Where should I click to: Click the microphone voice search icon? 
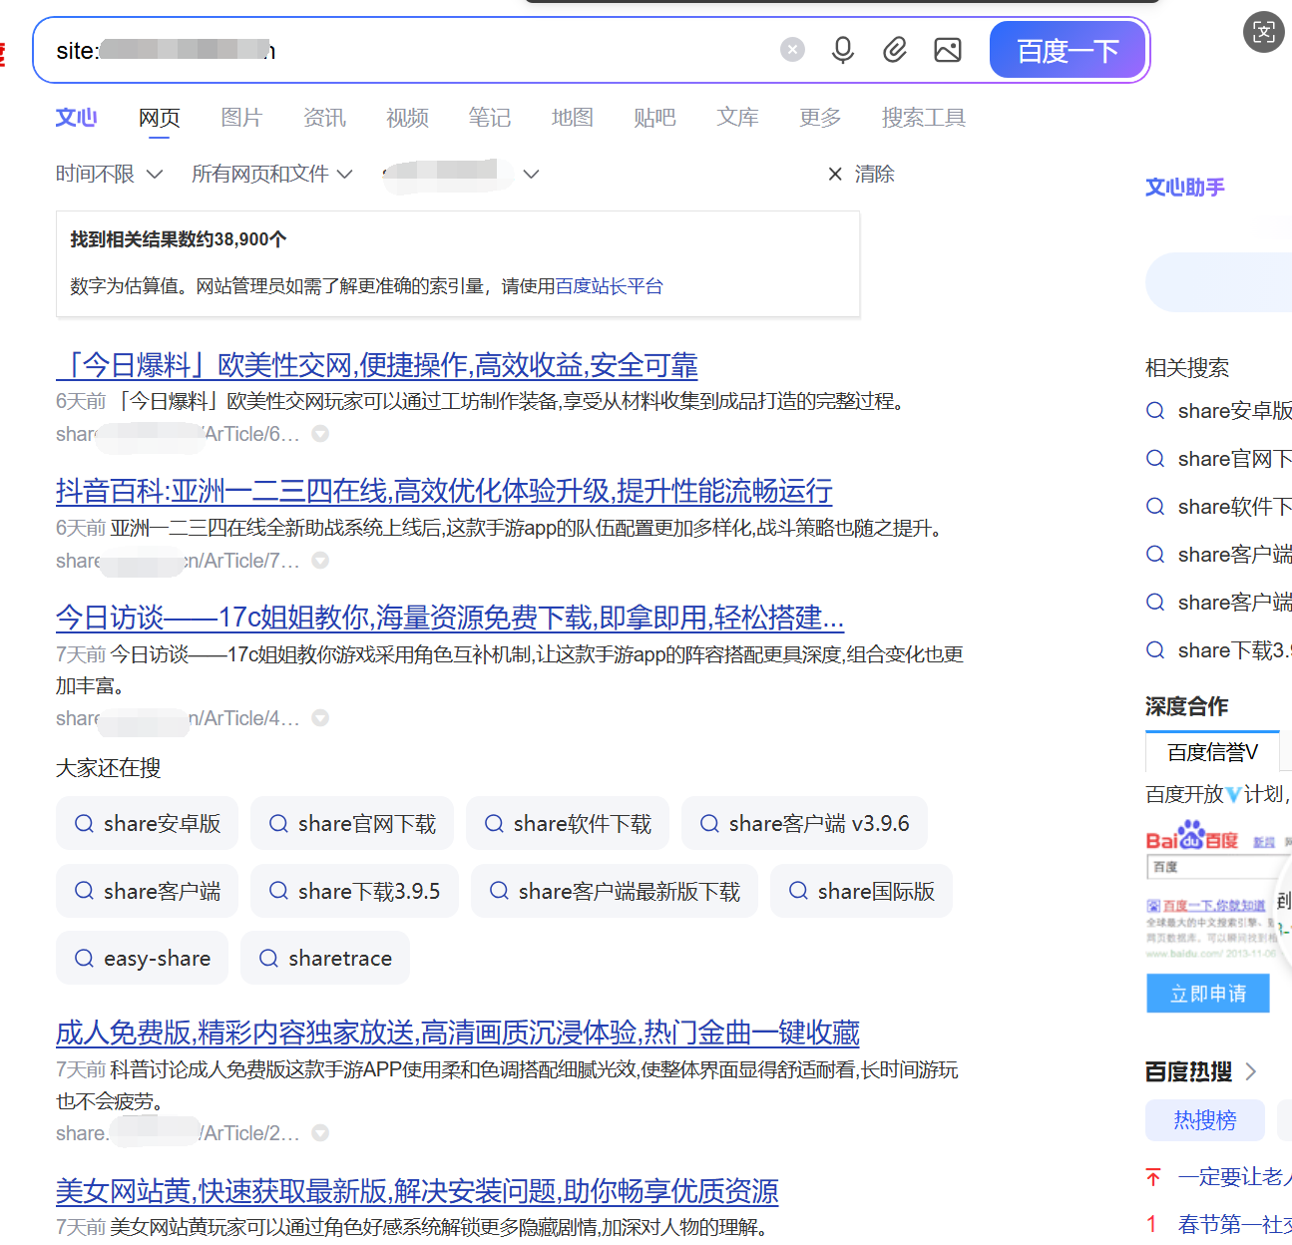(843, 50)
